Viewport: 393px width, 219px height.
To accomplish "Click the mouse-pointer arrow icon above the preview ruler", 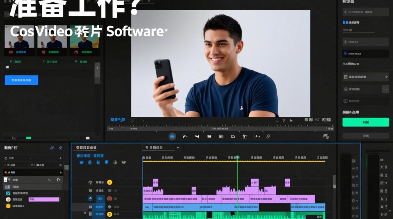I will click(x=291, y=120).
